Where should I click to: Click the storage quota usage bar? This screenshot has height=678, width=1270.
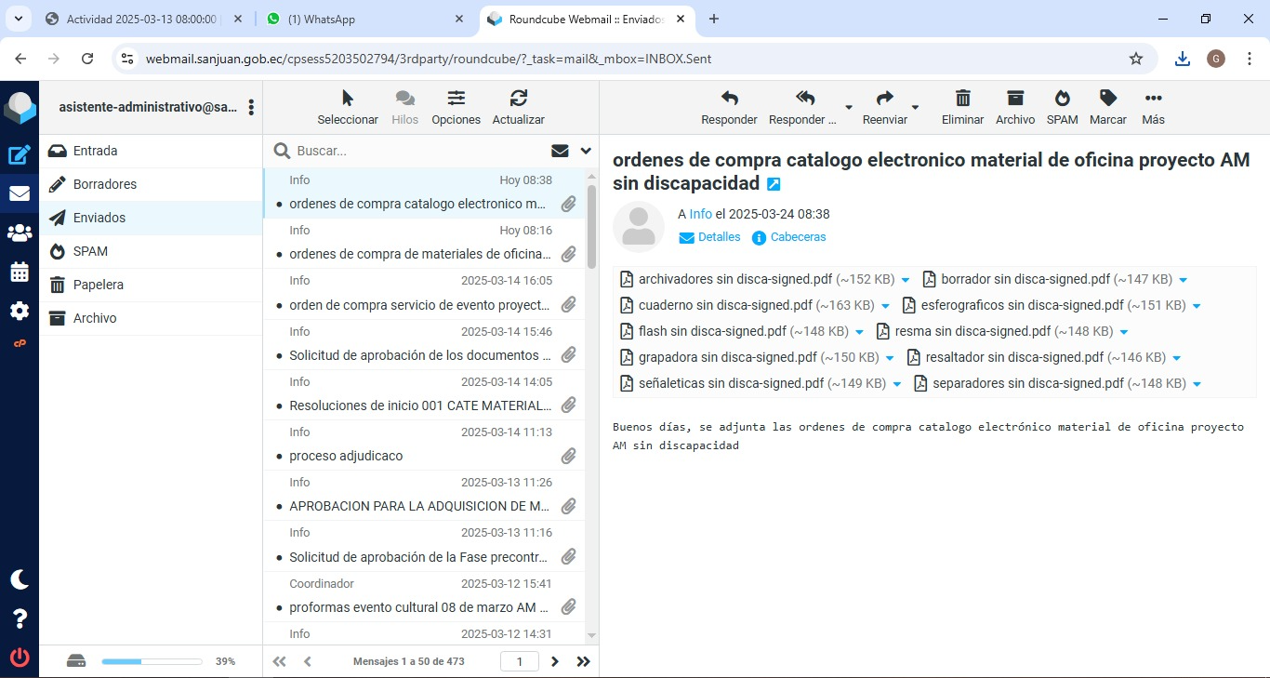pyautogui.click(x=152, y=661)
